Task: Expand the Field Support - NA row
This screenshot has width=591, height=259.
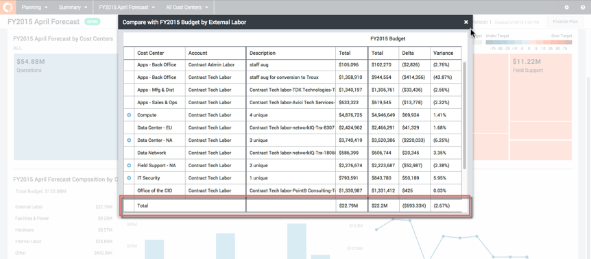Action: (129, 166)
